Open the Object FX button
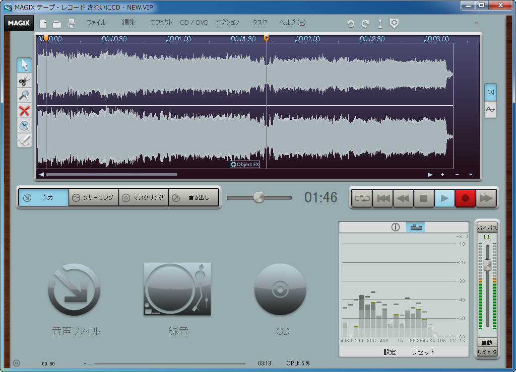The height and width of the screenshot is (372, 516). (245, 164)
